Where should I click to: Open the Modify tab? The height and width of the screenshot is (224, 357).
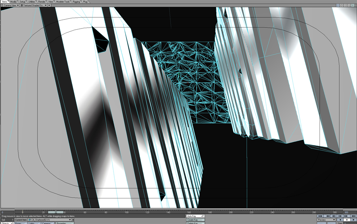(13, 1)
